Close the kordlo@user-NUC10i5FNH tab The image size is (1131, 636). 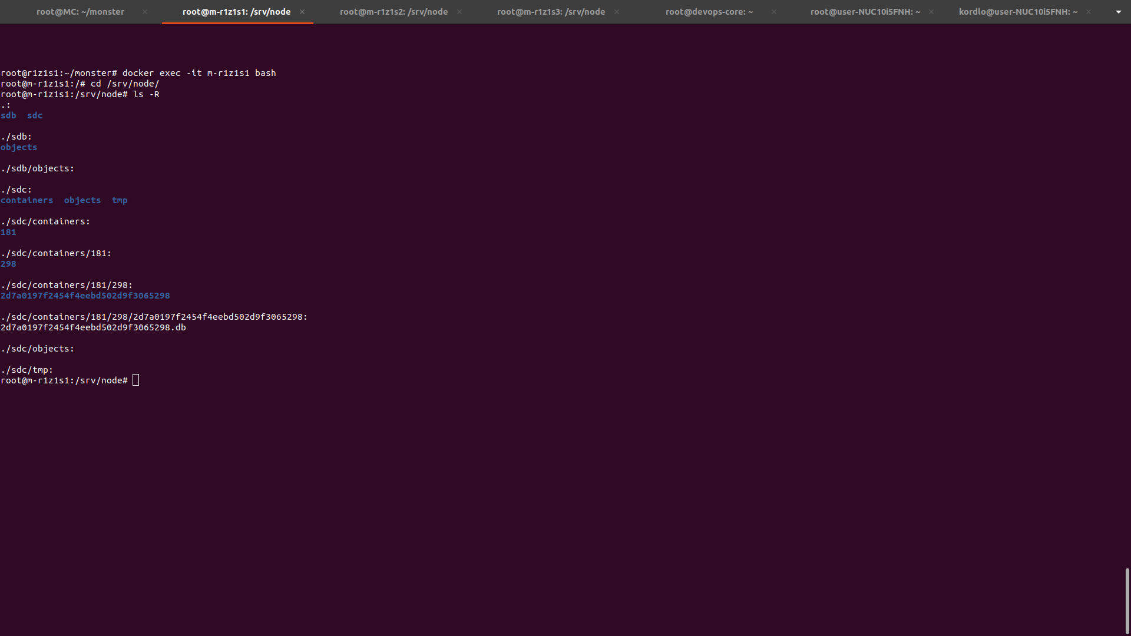(1089, 12)
